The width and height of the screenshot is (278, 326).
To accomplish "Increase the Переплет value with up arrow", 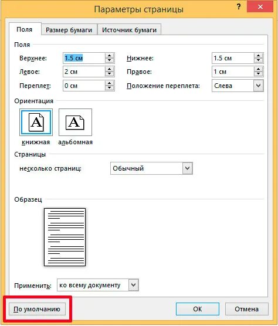I will (109, 83).
